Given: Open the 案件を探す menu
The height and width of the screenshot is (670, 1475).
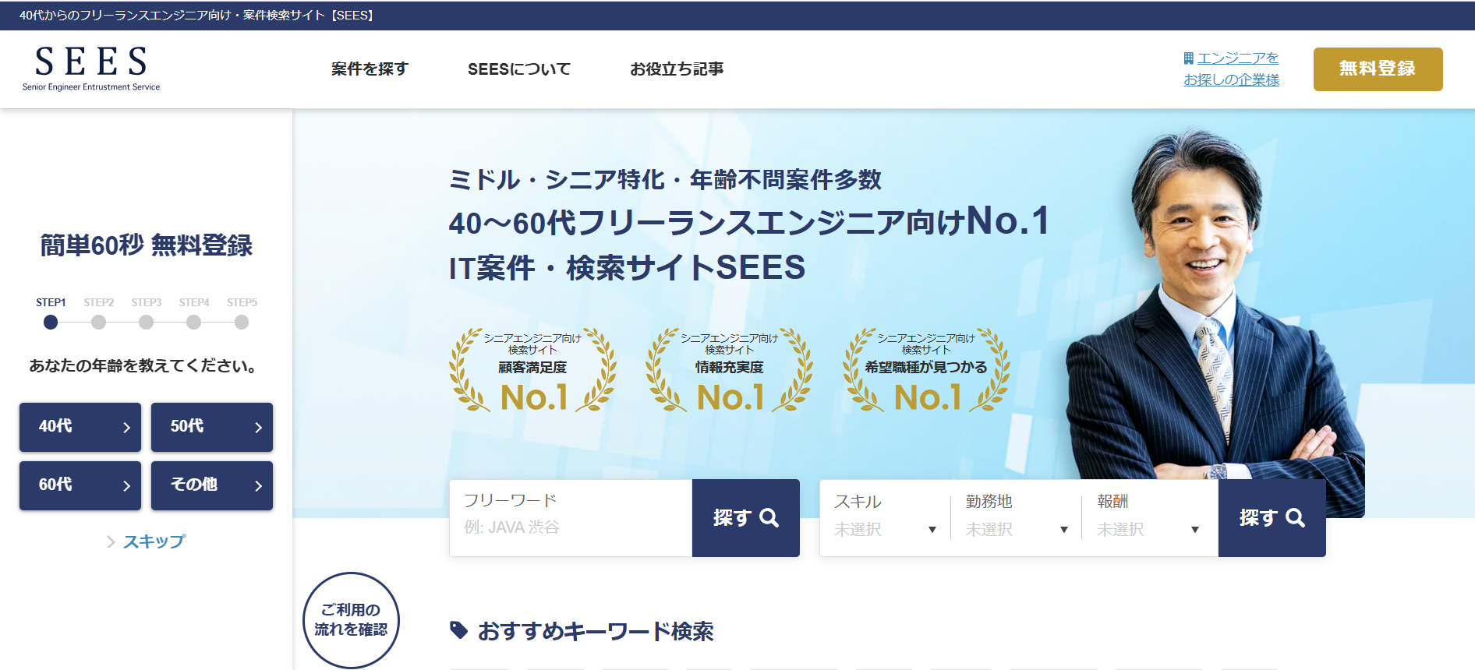Looking at the screenshot, I should [370, 69].
